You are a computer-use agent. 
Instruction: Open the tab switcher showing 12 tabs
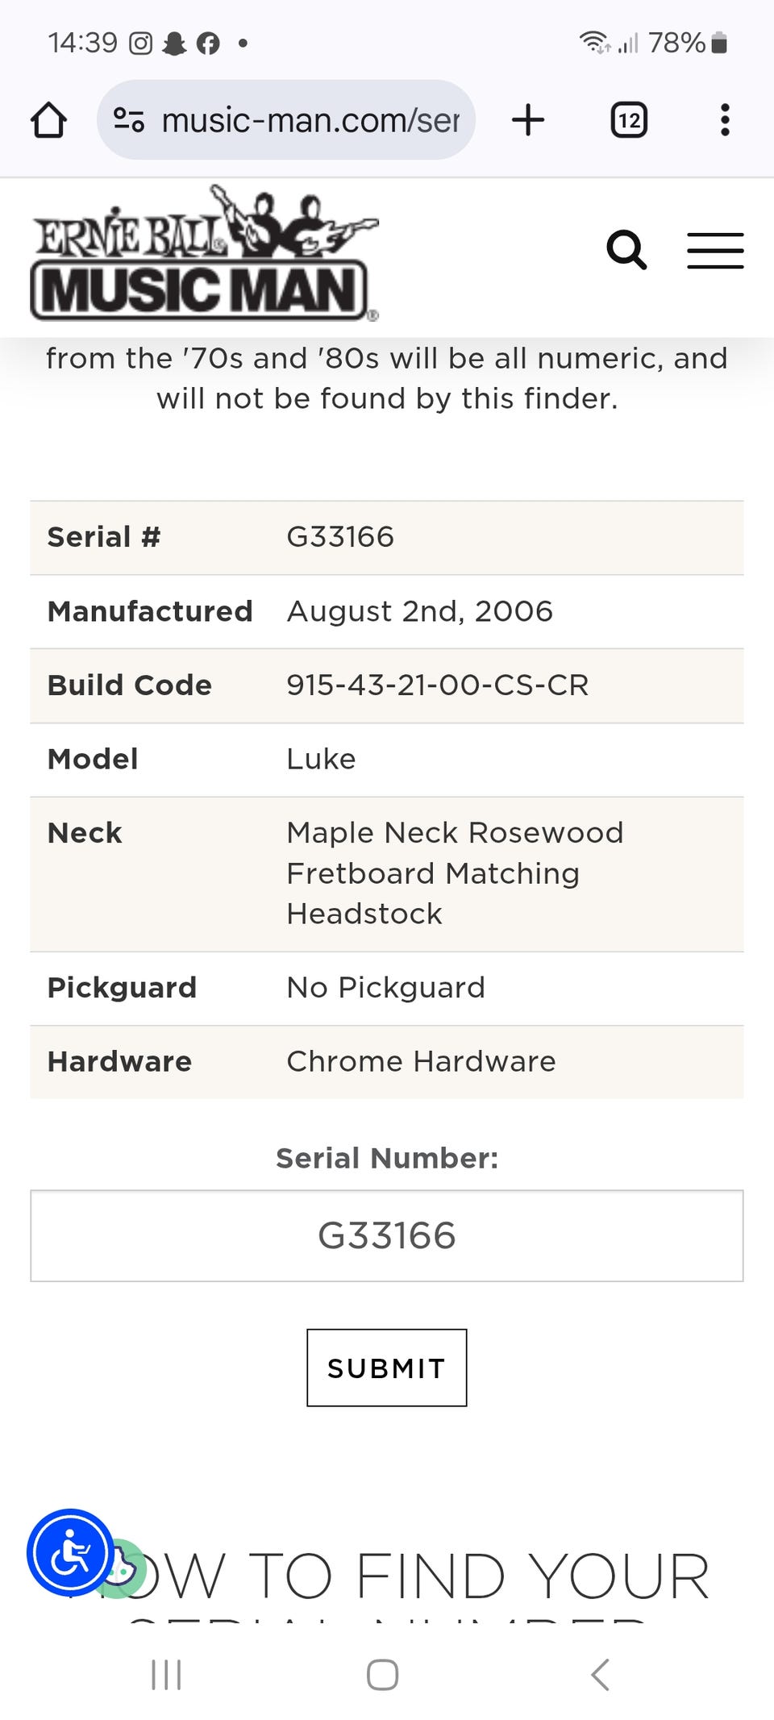point(629,120)
